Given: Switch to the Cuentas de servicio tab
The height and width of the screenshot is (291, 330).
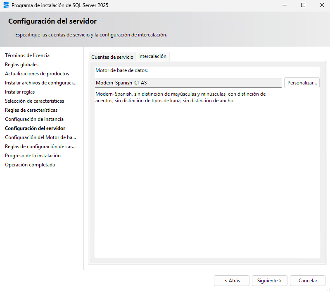Looking at the screenshot, I should point(112,57).
